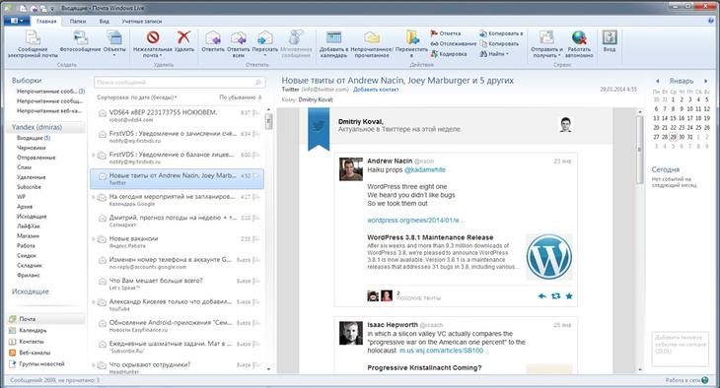Image resolution: width=720 pixels, height=388 pixels.
Task: Toggle the flag on the Twitter message row
Action: pos(256,175)
